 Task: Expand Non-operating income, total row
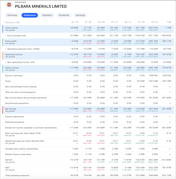point(6,62)
